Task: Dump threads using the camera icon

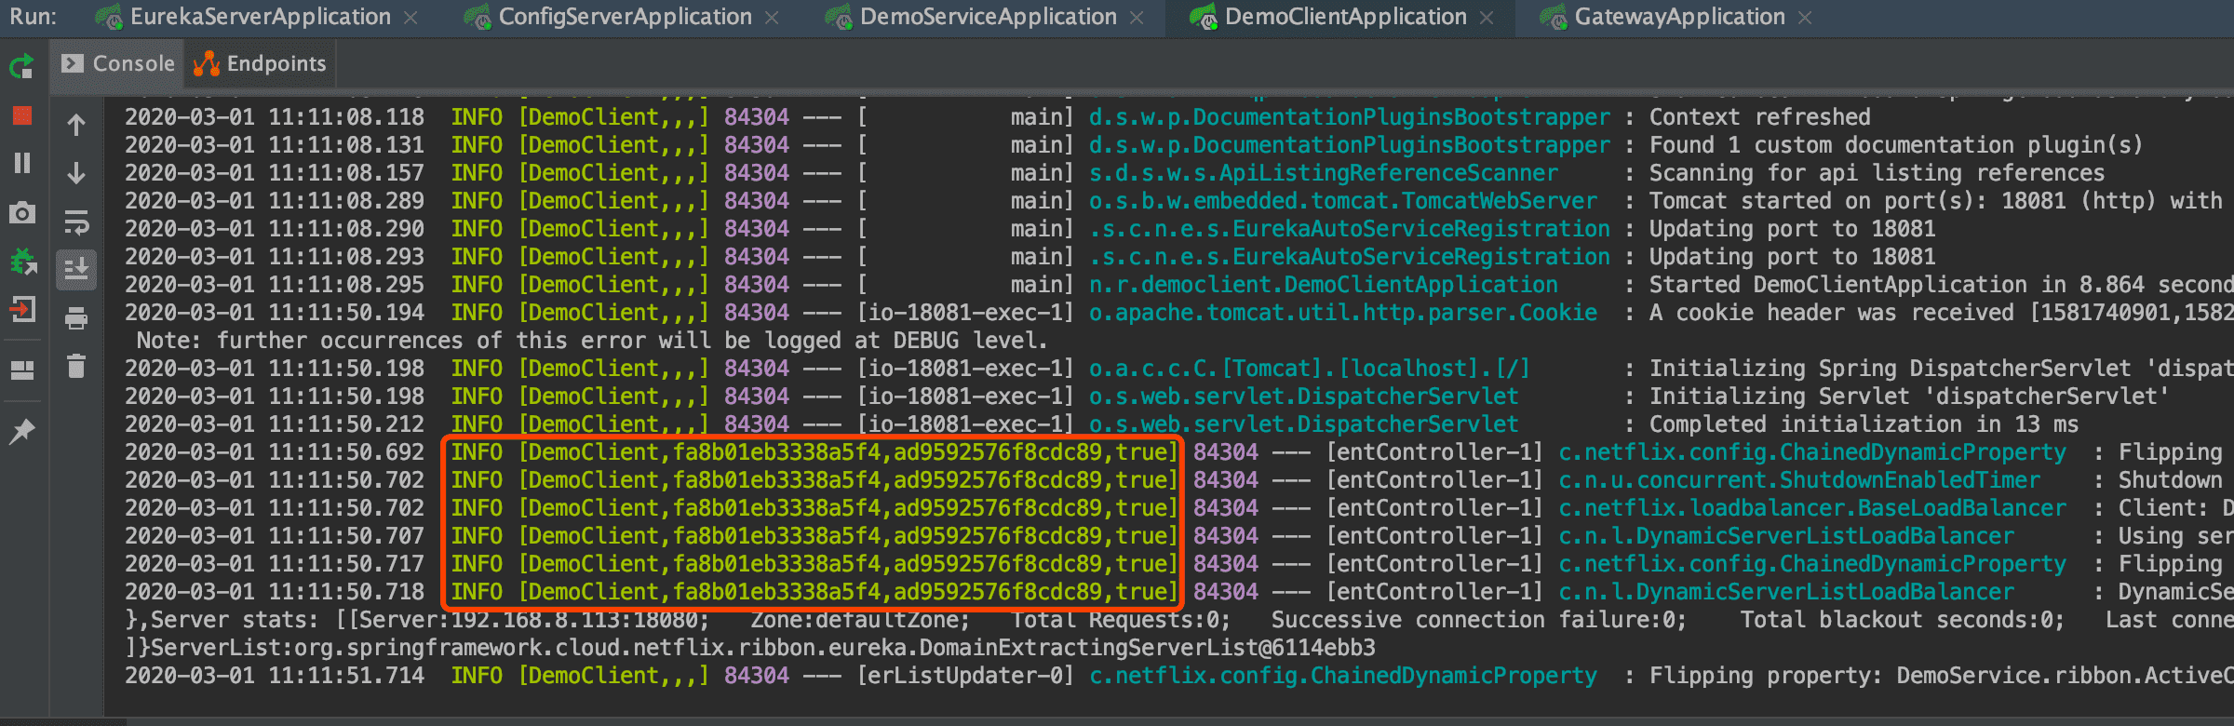Action: pos(22,212)
